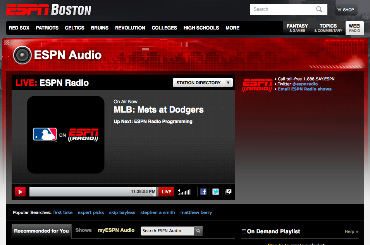Submit the ESPN Audio search magnifier

coord(198,231)
